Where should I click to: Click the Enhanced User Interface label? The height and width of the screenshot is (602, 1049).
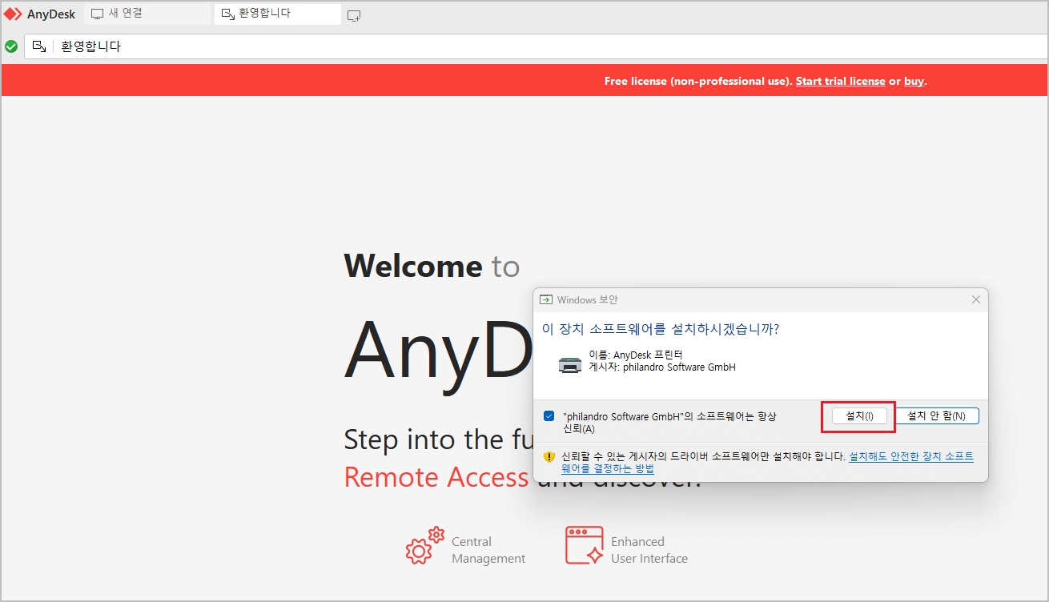[649, 550]
